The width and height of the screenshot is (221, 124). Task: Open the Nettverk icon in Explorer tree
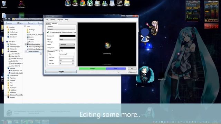coord(8,68)
